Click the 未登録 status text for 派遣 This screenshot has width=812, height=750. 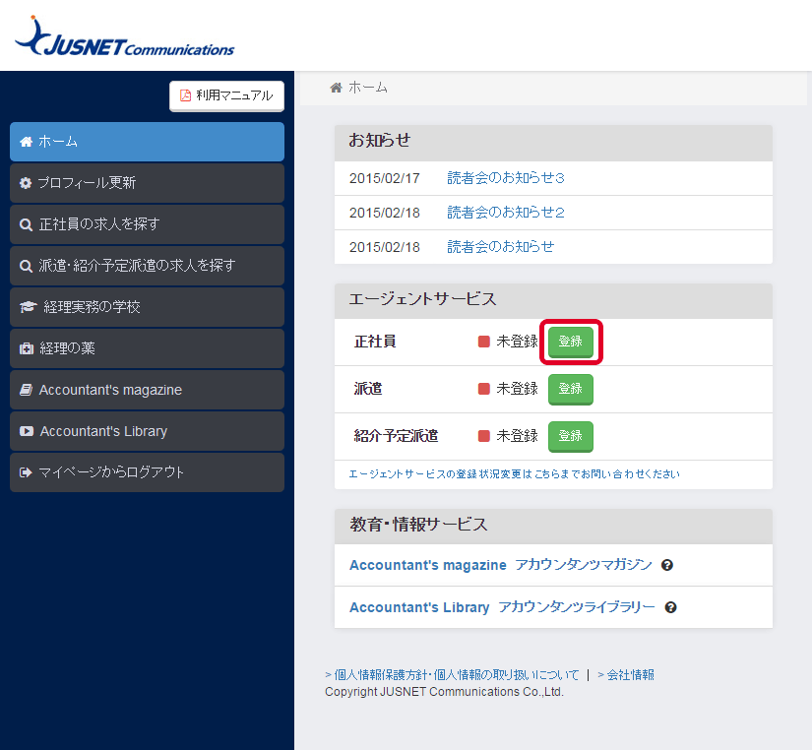(x=517, y=389)
